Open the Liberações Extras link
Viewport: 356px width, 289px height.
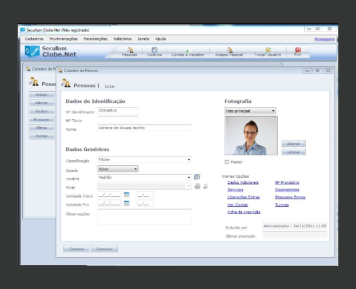[x=243, y=197]
